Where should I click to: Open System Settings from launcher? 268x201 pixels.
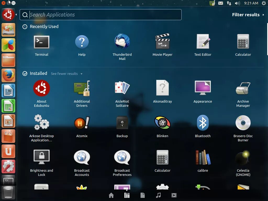pos(8,167)
